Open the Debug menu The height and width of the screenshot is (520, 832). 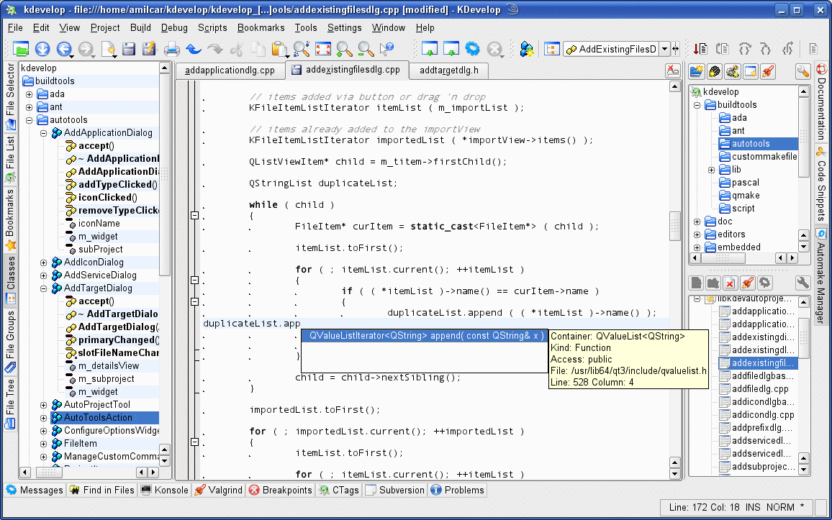coord(174,27)
